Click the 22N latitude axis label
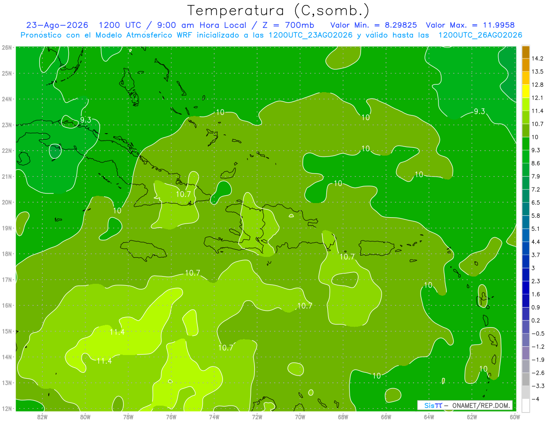The image size is (547, 423). tap(7, 151)
